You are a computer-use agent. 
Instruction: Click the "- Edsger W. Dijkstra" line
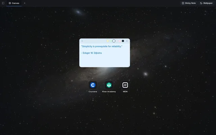pos(91,53)
